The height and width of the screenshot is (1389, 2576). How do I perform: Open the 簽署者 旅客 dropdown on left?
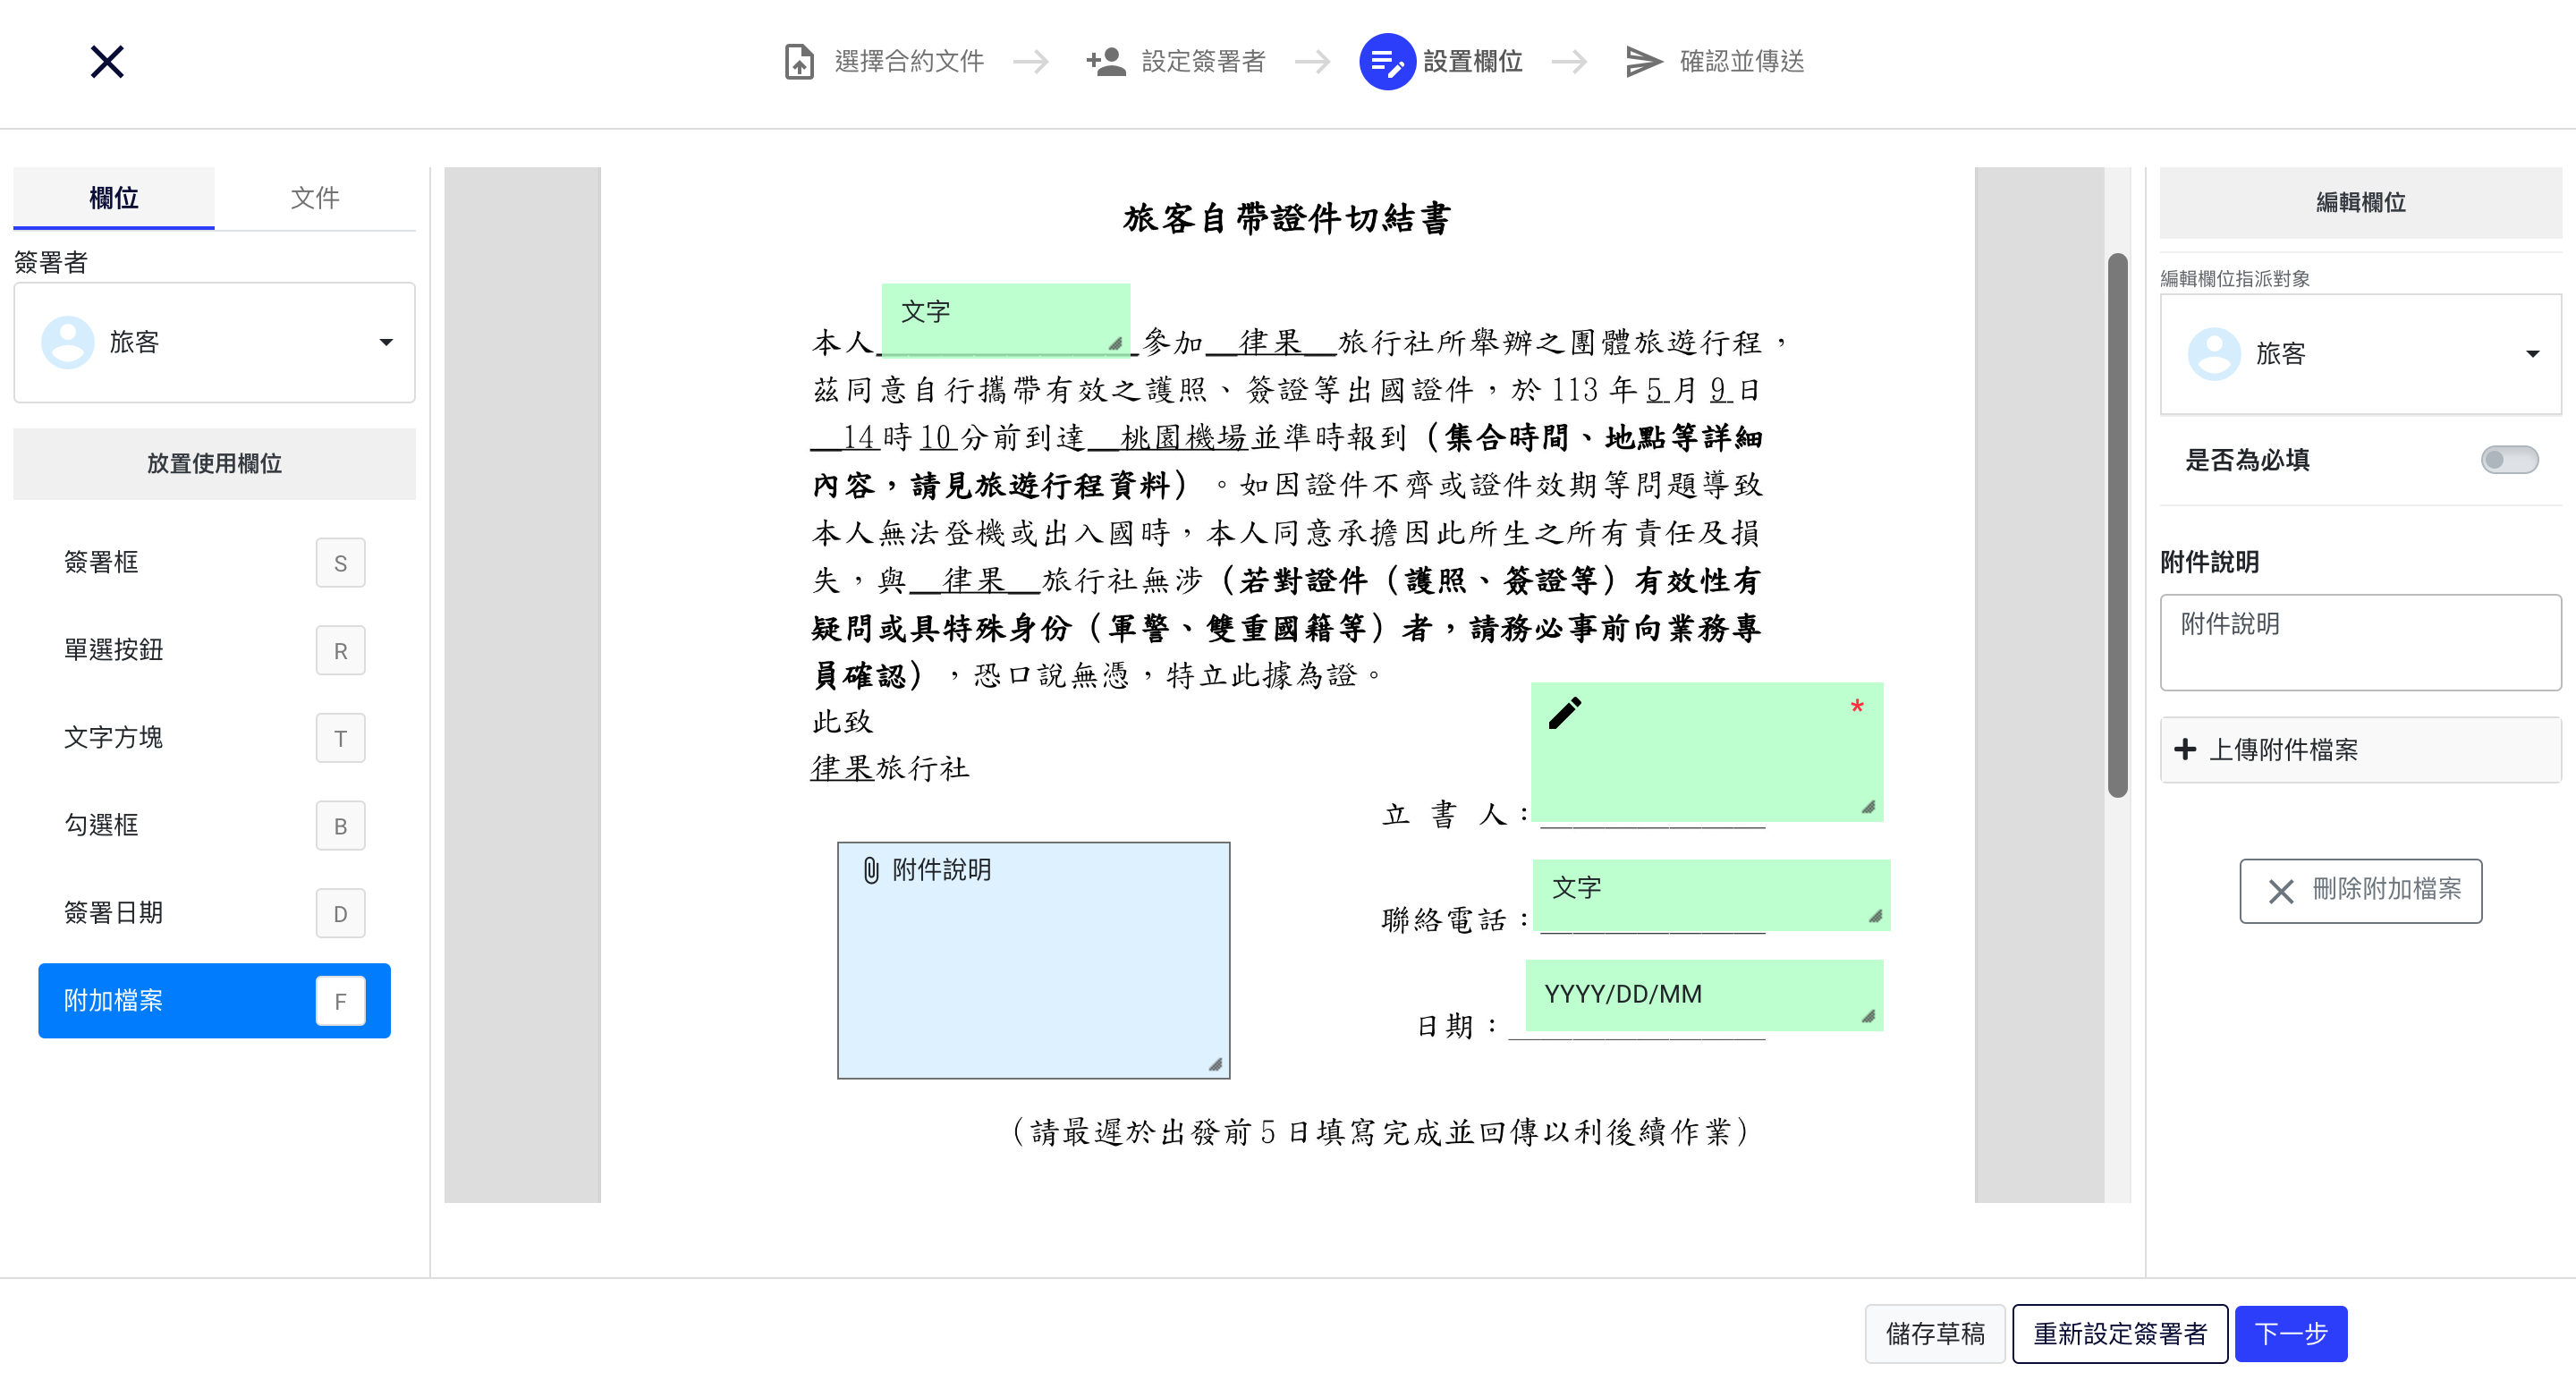click(x=214, y=342)
